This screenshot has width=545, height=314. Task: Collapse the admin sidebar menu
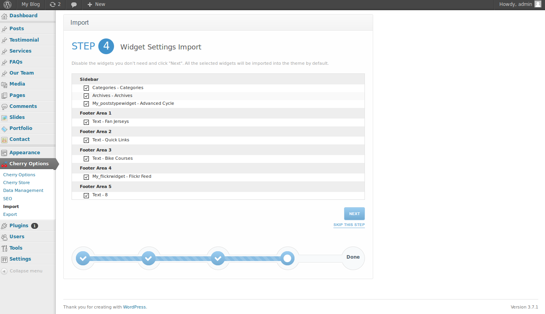click(22, 271)
